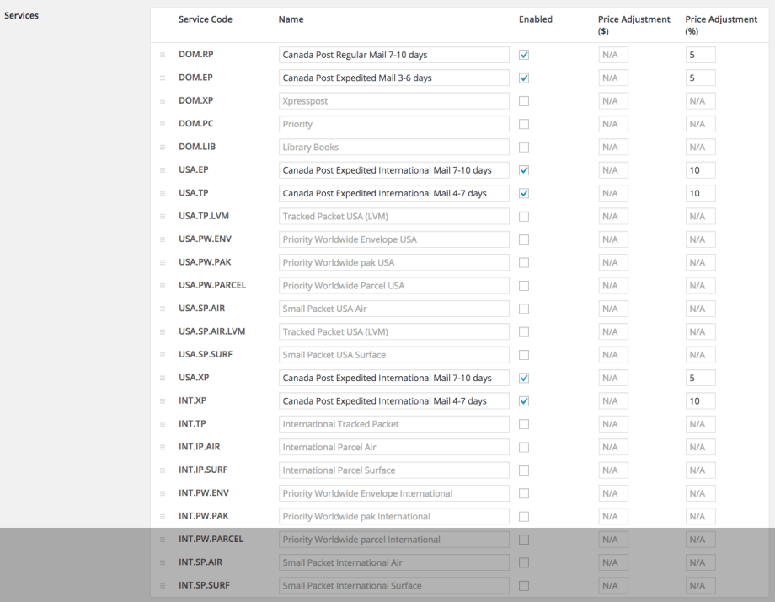The width and height of the screenshot is (775, 602).
Task: Click the Price Adjustment ($) column header
Action: coord(634,25)
